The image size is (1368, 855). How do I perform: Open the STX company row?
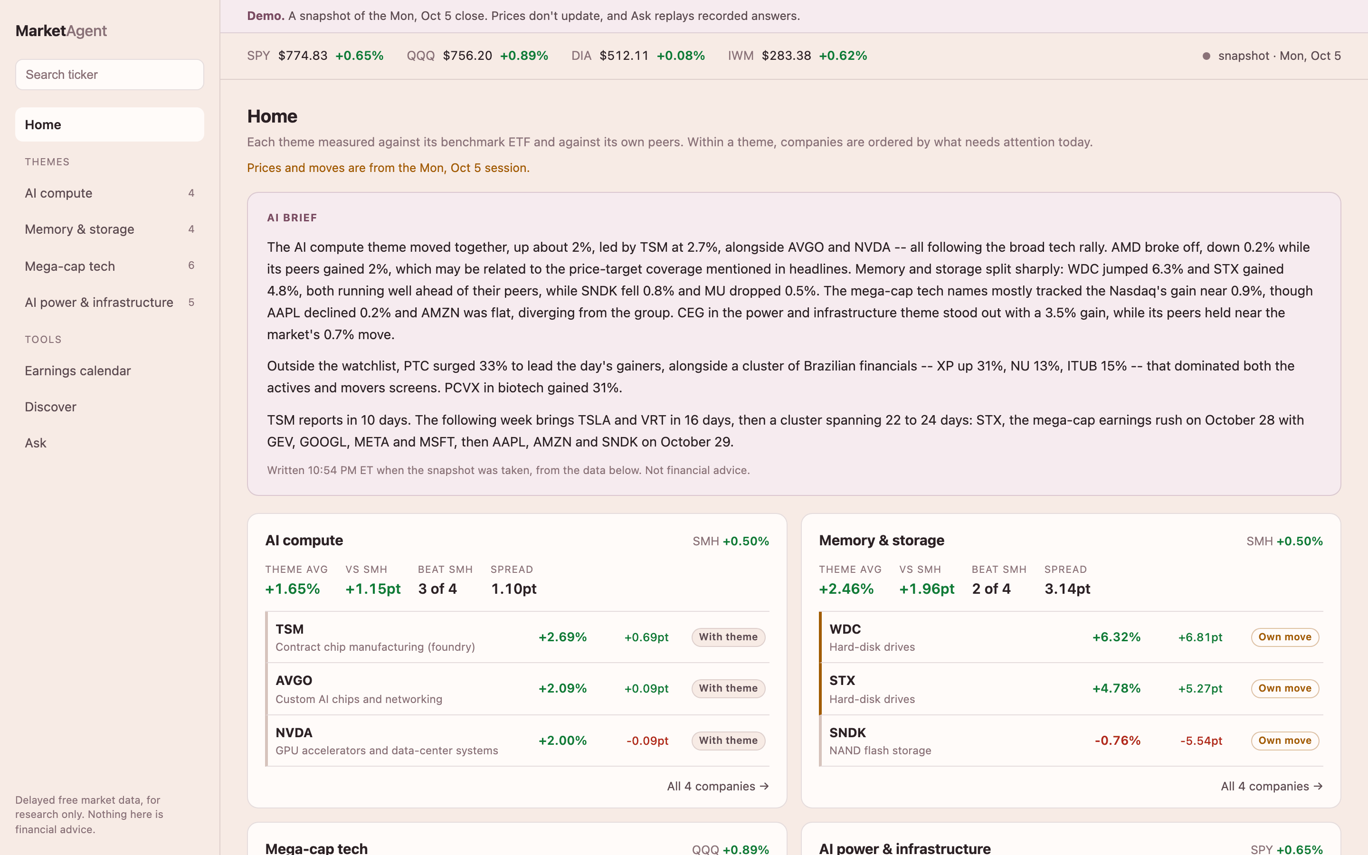coord(1071,689)
